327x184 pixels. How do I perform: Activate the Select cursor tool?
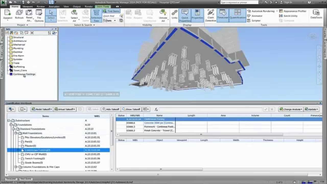coord(51,15)
